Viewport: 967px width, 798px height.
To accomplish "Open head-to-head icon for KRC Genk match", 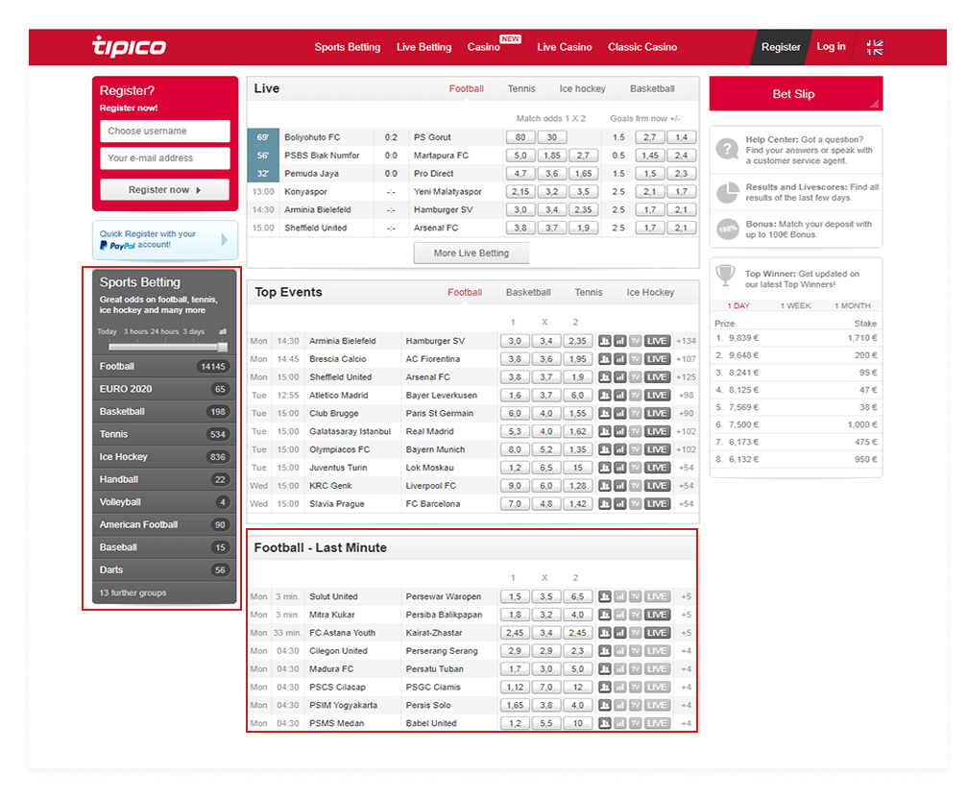I will click(x=604, y=486).
